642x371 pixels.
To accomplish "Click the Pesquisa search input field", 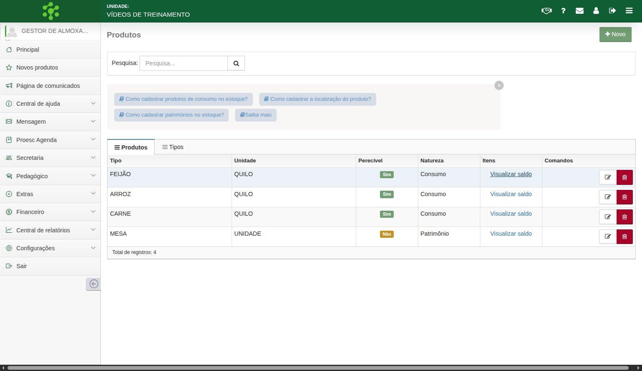I will pos(184,63).
